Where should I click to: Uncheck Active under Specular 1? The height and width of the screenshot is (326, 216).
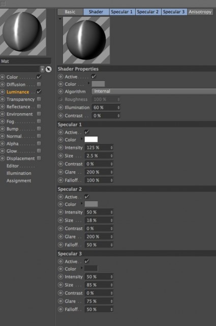coord(87,132)
